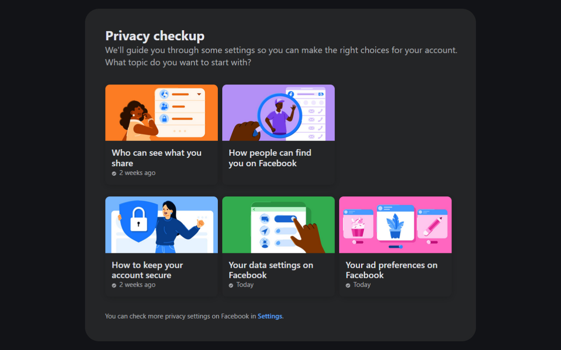Open the dropdown arrow in the orange card illustration
Screen dimensions: 561x350
(199, 94)
